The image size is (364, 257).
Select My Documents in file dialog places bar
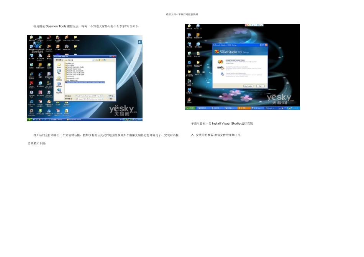59,78
